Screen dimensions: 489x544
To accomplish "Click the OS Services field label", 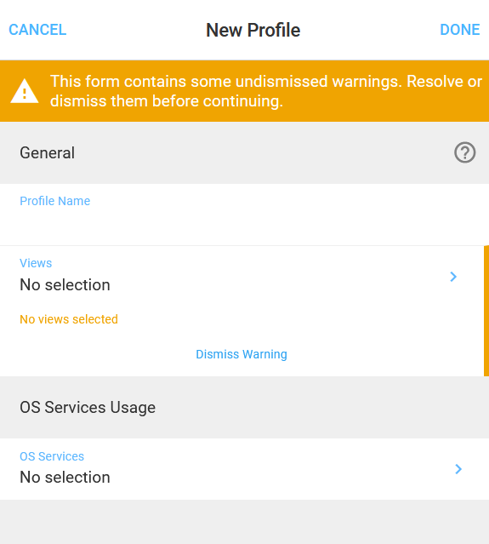I will click(x=52, y=456).
